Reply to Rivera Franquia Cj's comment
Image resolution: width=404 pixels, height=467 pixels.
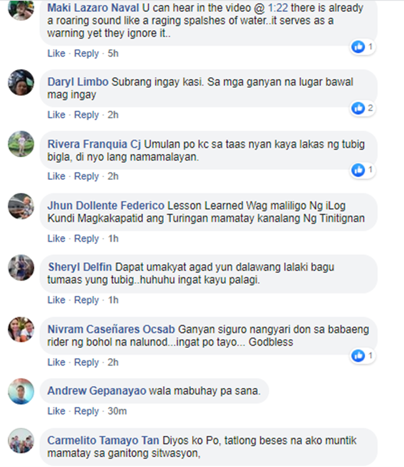pyautogui.click(x=86, y=176)
